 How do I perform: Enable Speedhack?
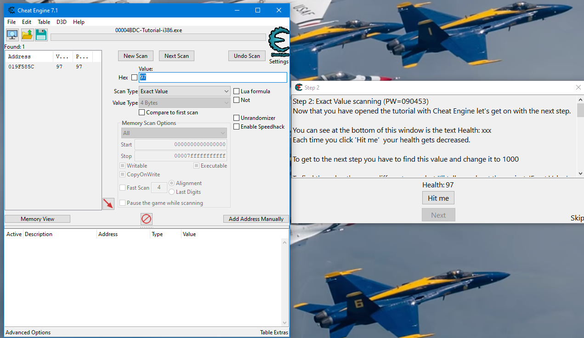(236, 126)
